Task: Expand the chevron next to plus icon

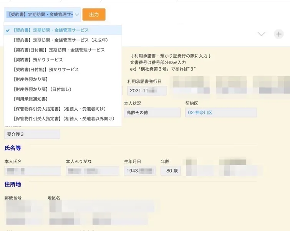Action: point(261,34)
